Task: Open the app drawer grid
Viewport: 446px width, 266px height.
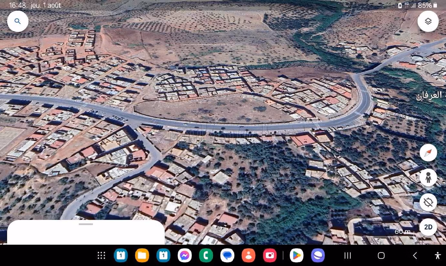Action: pos(101,256)
